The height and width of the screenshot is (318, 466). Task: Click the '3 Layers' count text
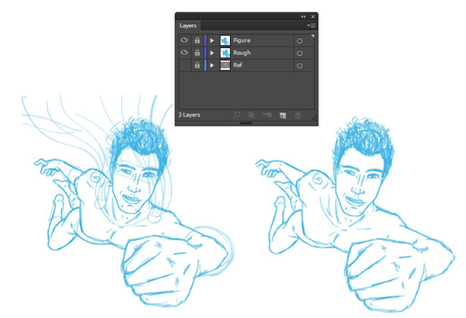click(x=189, y=115)
